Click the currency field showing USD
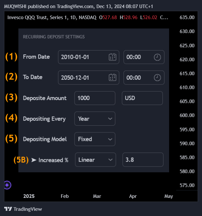Screen dimensions: 202x216 coord(142,98)
